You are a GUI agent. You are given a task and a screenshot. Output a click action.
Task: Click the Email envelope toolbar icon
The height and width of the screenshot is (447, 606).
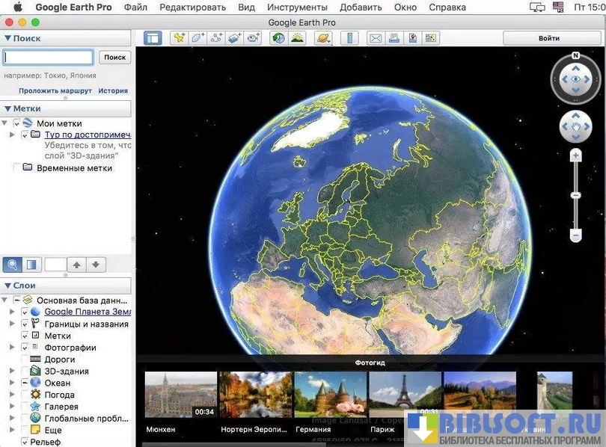click(x=375, y=38)
